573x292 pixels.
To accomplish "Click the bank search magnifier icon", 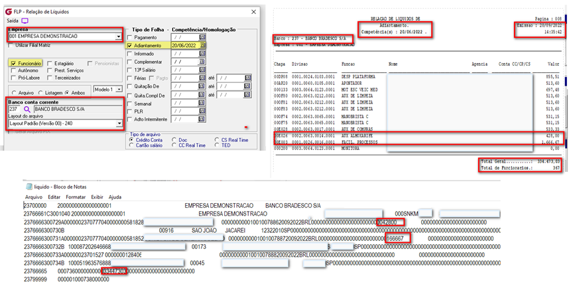I will (x=27, y=110).
